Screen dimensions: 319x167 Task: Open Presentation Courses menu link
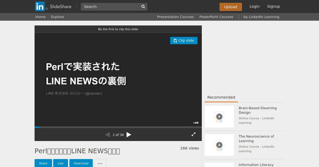(x=175, y=17)
